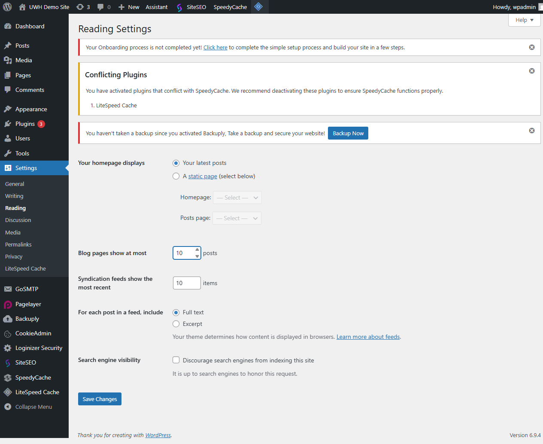Click the Pagelayer sidebar icon
This screenshot has width=543, height=444.
(8, 304)
